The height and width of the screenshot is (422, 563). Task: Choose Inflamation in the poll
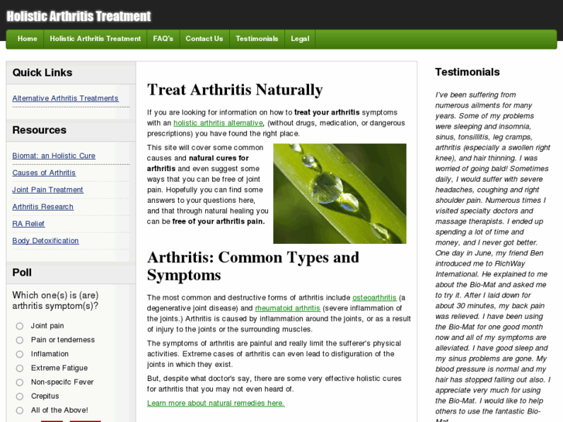click(x=19, y=354)
